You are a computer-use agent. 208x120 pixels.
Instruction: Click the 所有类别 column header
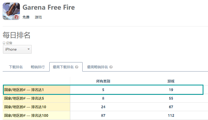click(x=103, y=81)
